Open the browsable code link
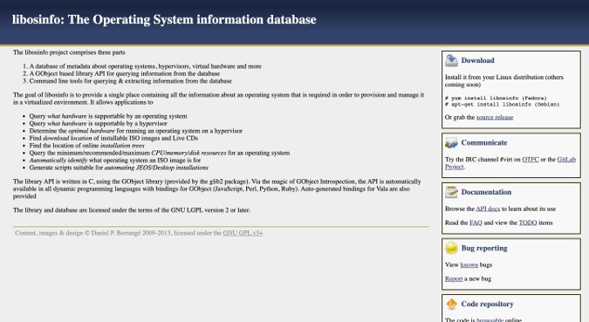This screenshot has height=322, width=589. (490, 319)
